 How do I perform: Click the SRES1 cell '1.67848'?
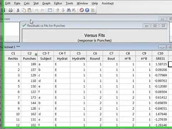coord(160,114)
